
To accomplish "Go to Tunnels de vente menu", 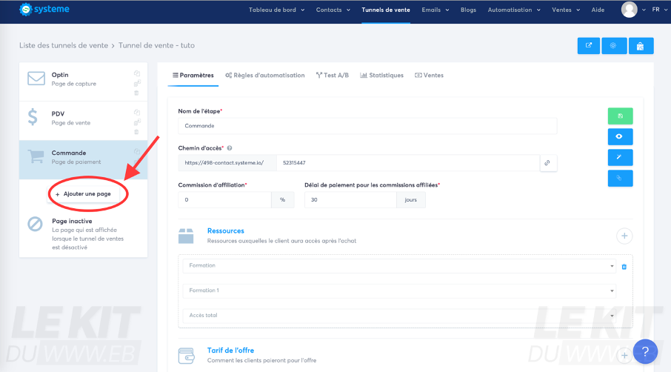I will (386, 10).
